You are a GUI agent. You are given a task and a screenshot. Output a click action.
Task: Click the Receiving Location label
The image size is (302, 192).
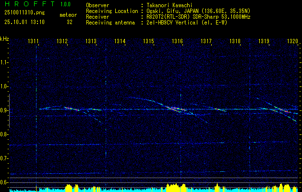(112, 11)
